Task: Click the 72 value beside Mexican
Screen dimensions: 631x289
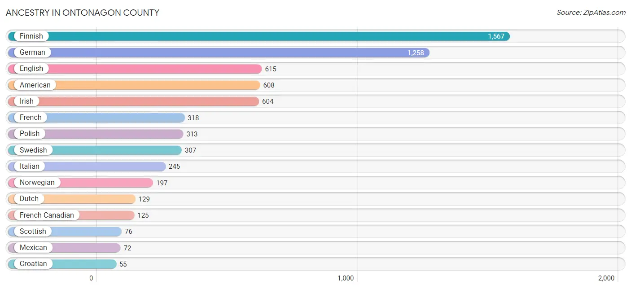Action: click(x=127, y=248)
